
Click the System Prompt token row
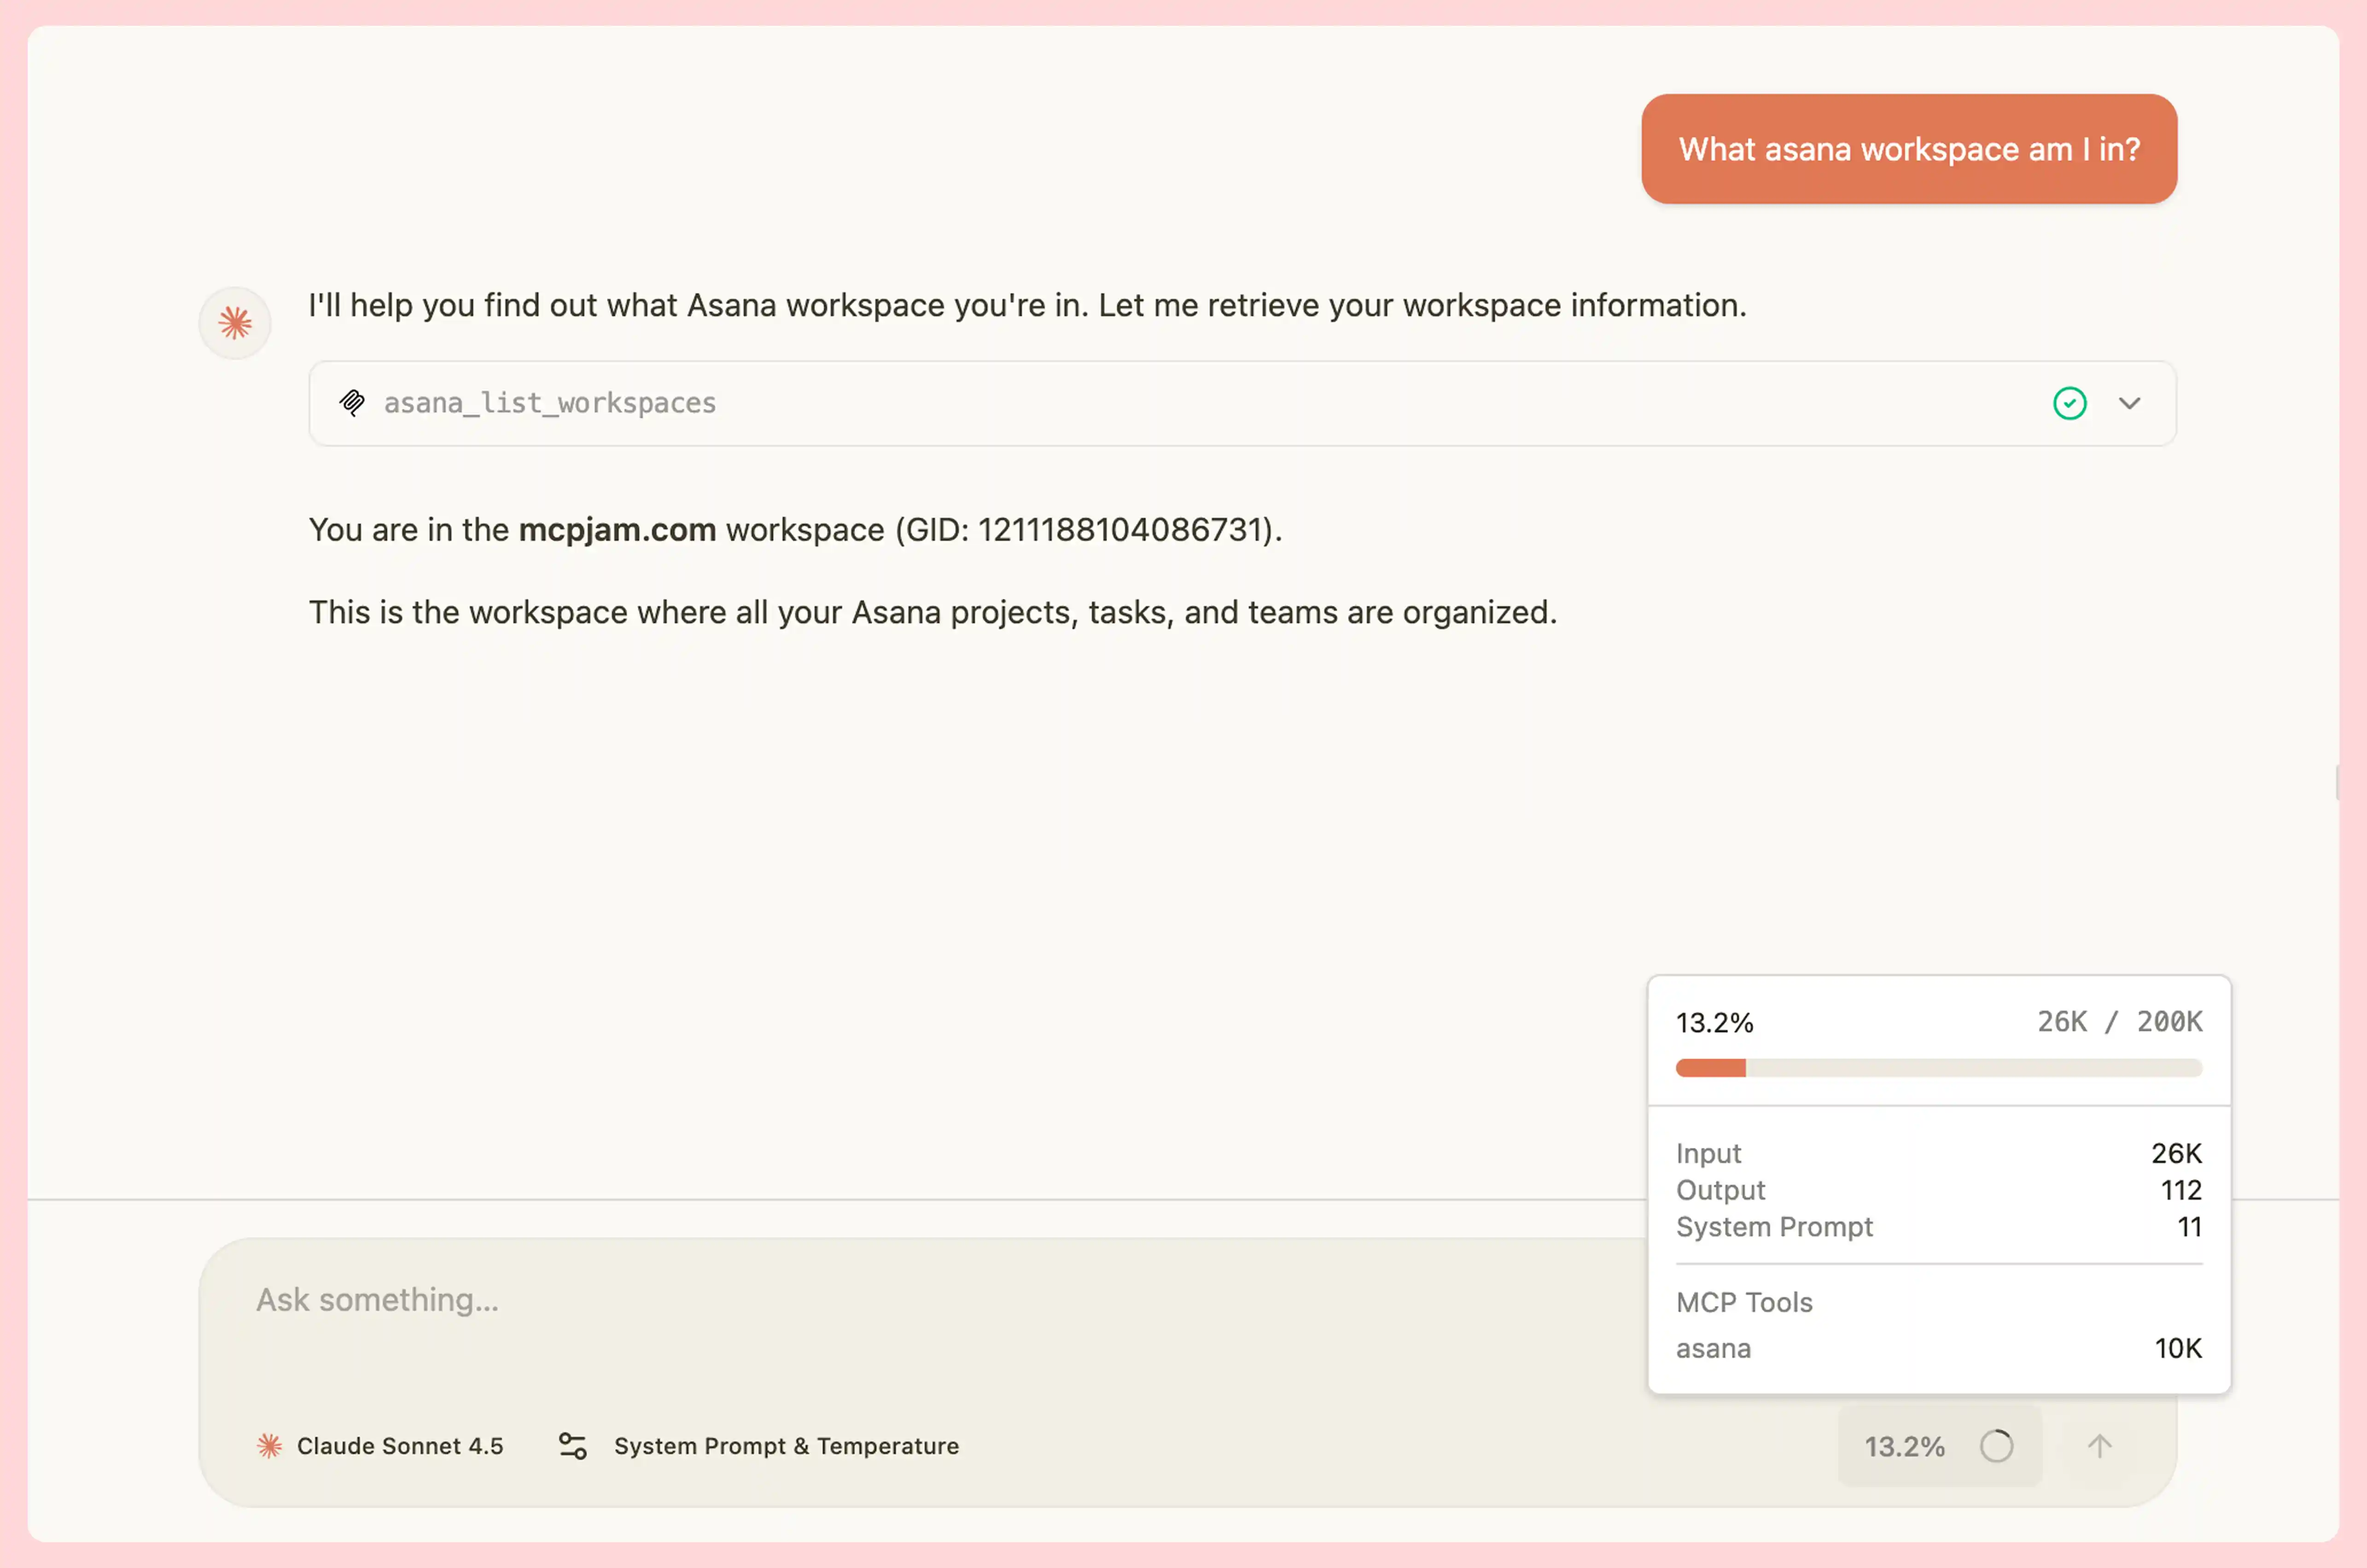tap(1938, 1227)
